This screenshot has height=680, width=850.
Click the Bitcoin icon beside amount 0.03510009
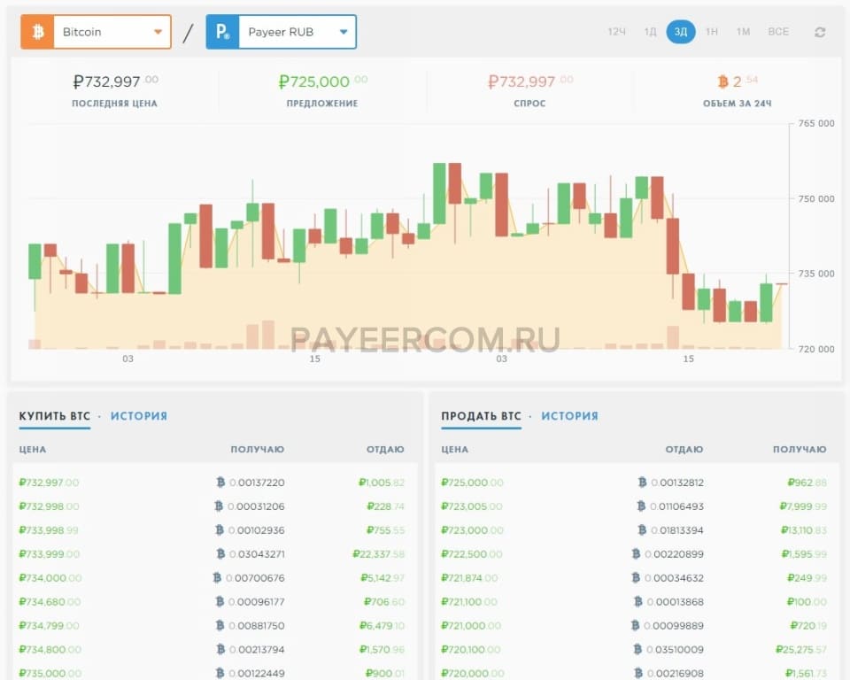(x=636, y=649)
